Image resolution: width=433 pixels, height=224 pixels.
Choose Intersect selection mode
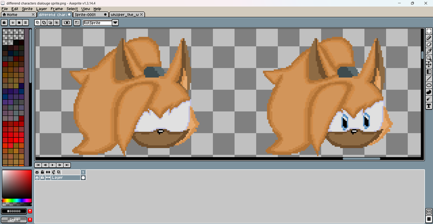click(57, 23)
